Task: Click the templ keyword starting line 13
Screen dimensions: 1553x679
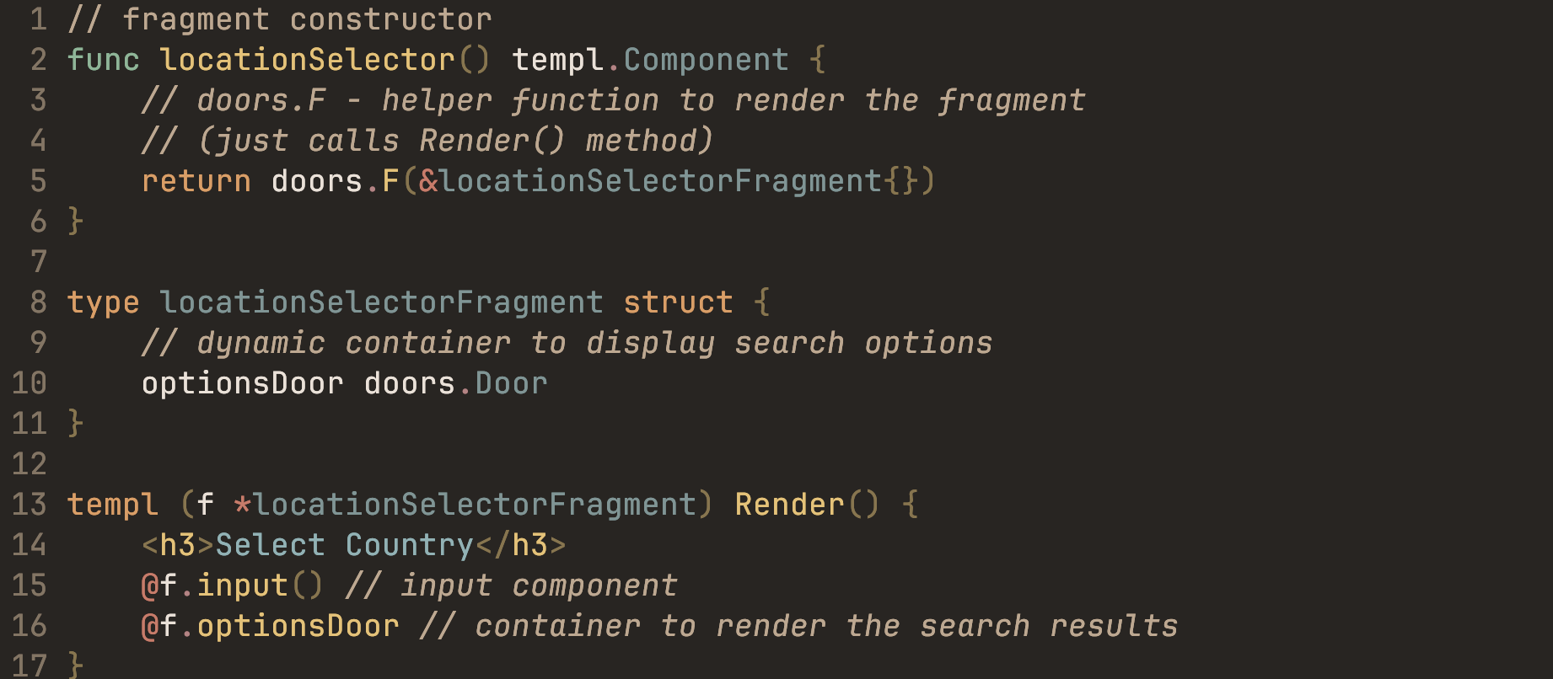Action: tap(112, 505)
